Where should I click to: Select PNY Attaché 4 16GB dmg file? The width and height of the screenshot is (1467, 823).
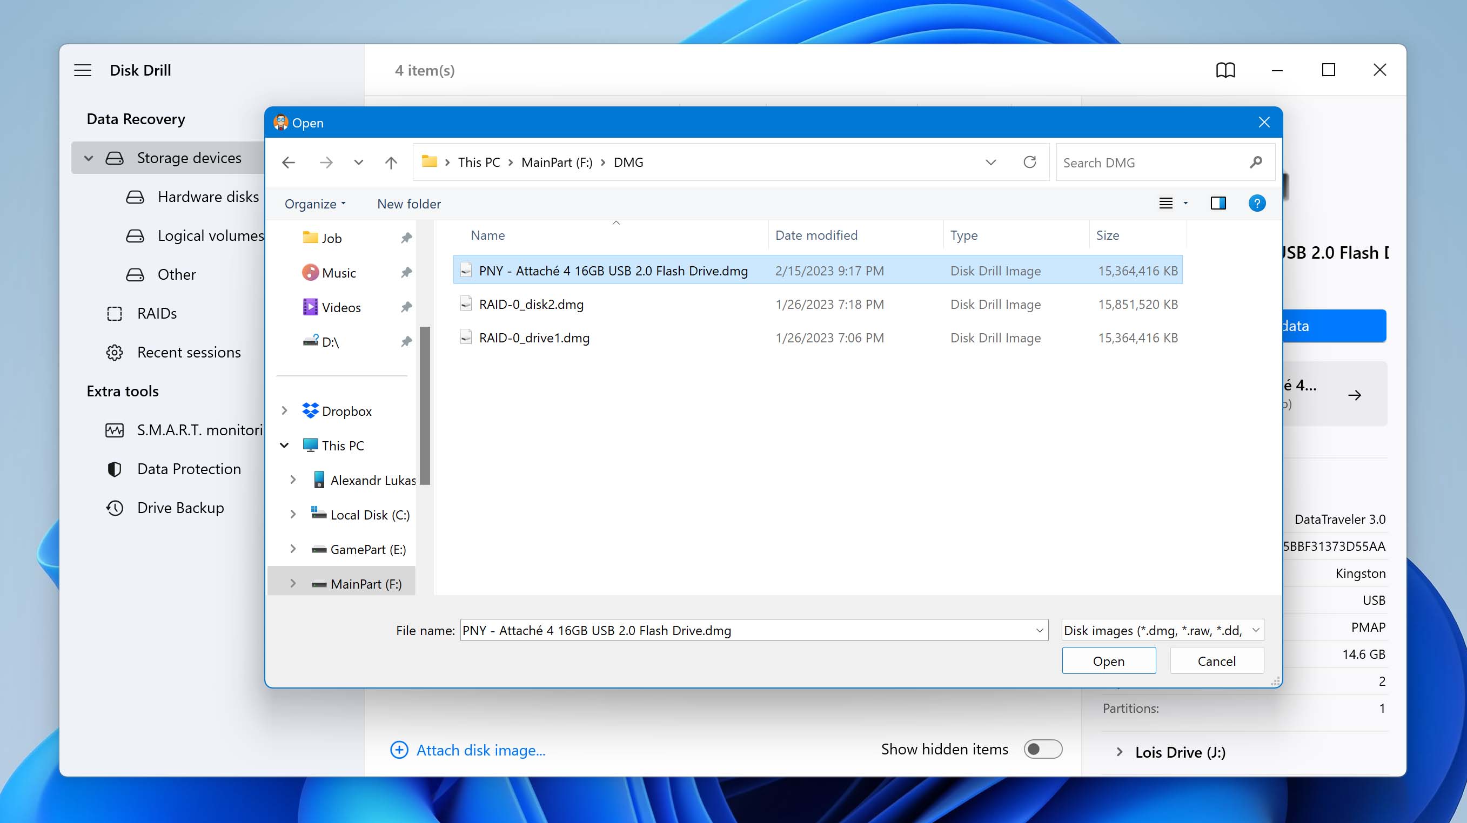pos(818,271)
